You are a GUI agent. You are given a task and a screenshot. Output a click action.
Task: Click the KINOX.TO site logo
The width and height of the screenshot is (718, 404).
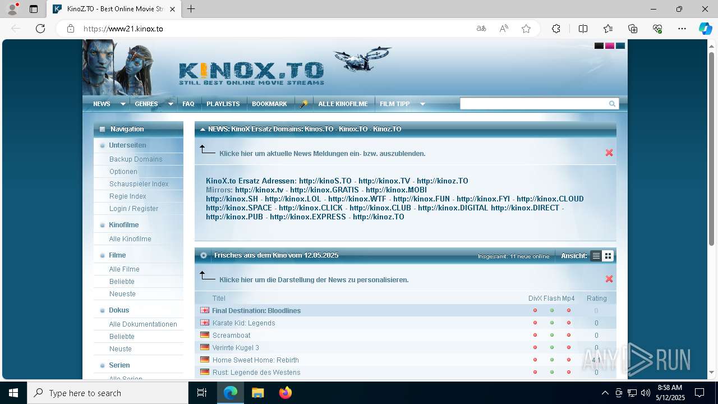tap(251, 73)
